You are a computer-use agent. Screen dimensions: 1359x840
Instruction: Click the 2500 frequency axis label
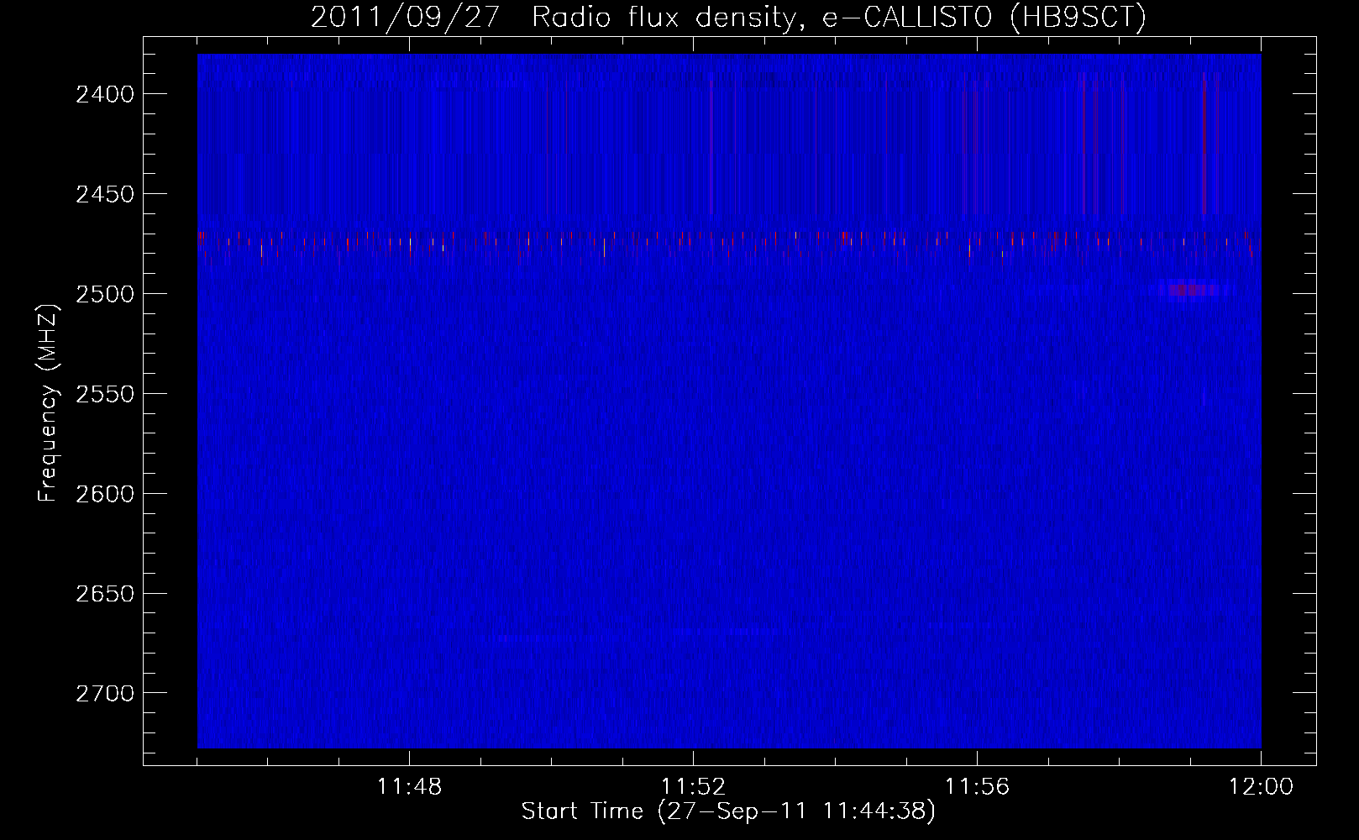pyautogui.click(x=105, y=294)
